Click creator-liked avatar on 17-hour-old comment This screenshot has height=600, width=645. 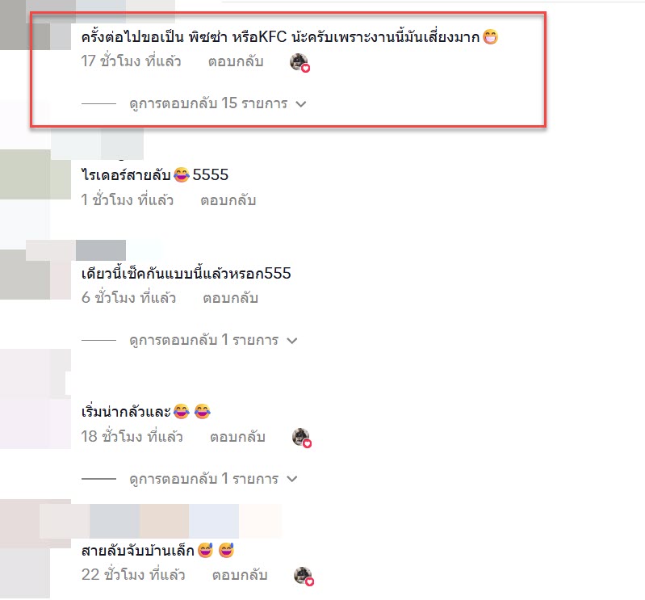pyautogui.click(x=299, y=62)
